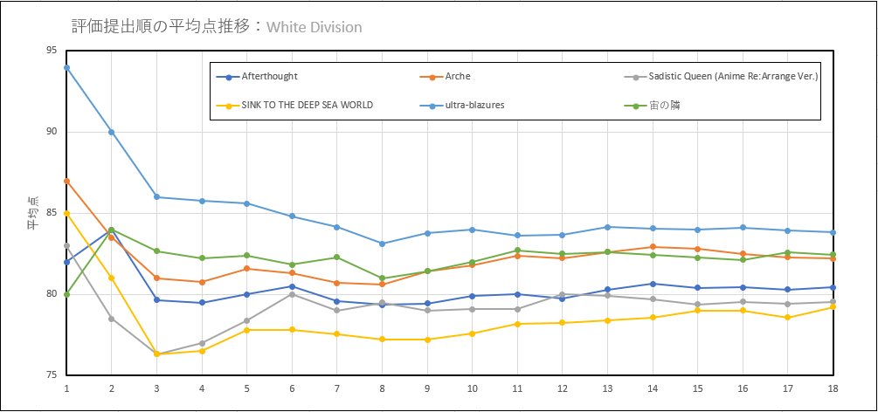
Task: Click the 75 label on the vertical axis
Action: (52, 375)
